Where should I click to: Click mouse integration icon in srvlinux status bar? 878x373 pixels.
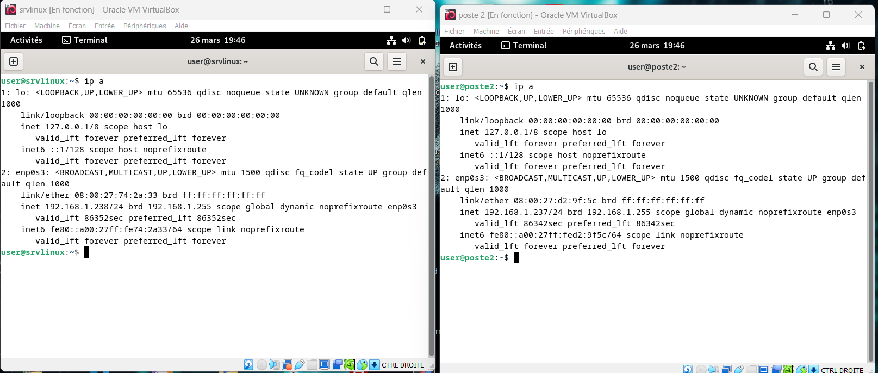(362, 365)
